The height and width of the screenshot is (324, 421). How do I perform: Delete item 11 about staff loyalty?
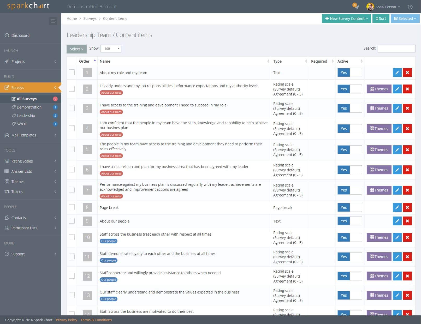(x=407, y=257)
